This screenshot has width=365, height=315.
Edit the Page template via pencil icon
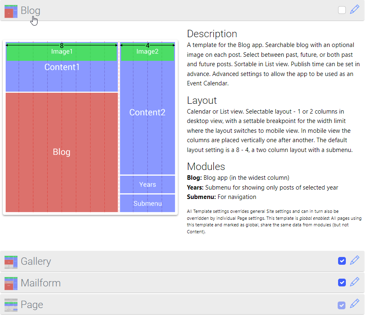click(x=355, y=304)
